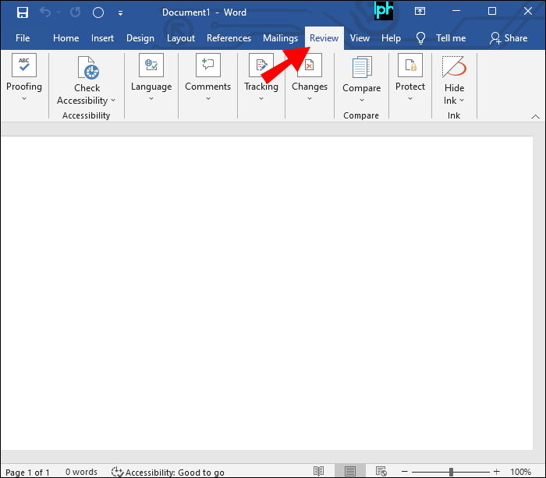This screenshot has height=478, width=546.
Task: Click the Protect lock icon
Action: click(x=410, y=65)
